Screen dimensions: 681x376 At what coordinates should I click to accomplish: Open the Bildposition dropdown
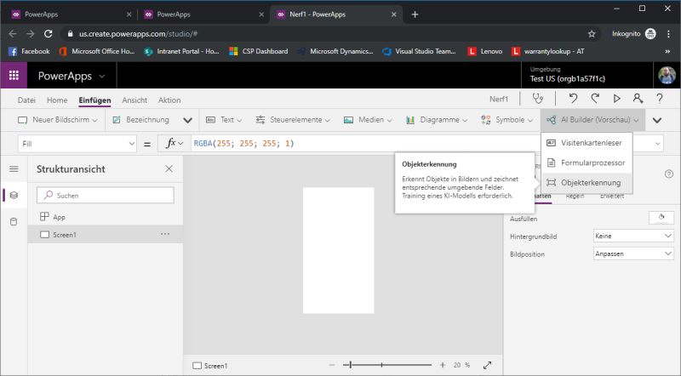pos(633,254)
